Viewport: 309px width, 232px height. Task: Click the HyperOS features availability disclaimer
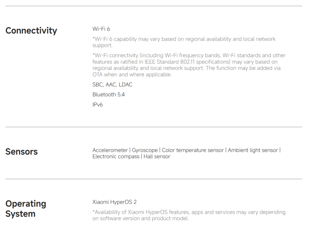pos(189,215)
